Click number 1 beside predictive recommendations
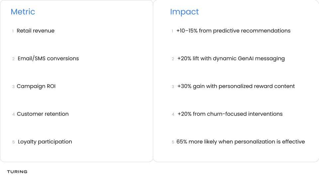The height and width of the screenshot is (179, 319). (x=172, y=31)
